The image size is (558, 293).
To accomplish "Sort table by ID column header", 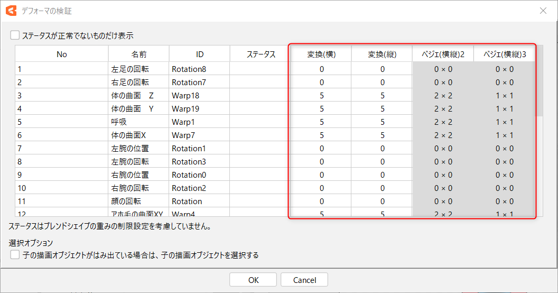I will click(x=200, y=54).
